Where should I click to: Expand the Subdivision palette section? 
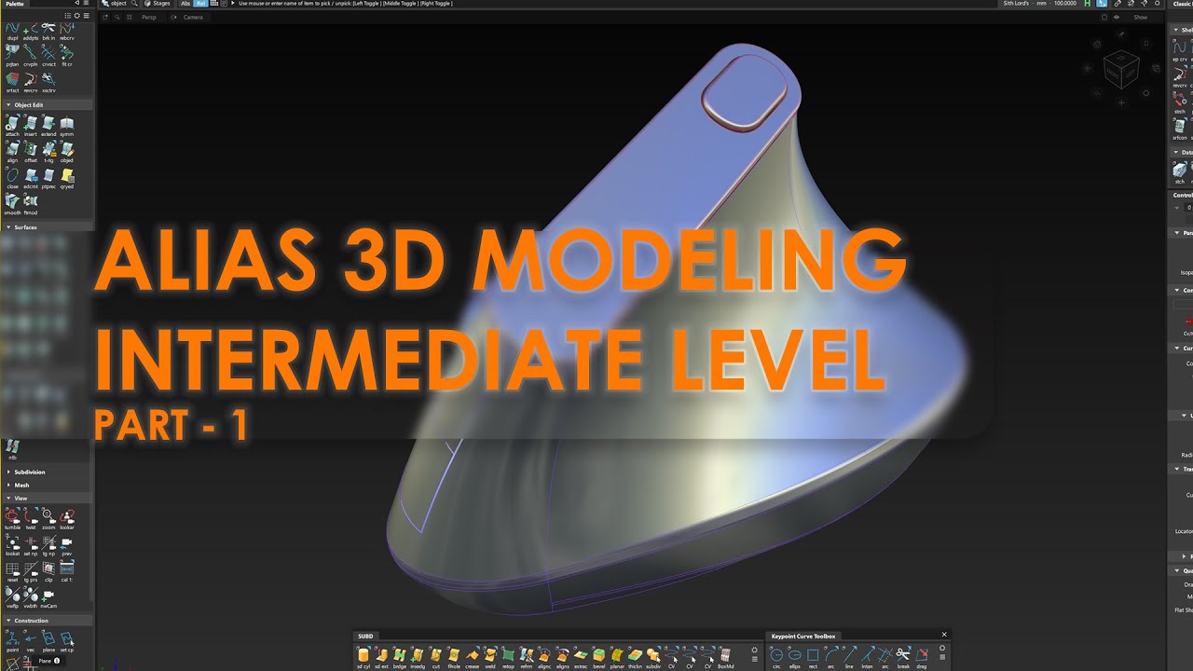click(x=8, y=472)
